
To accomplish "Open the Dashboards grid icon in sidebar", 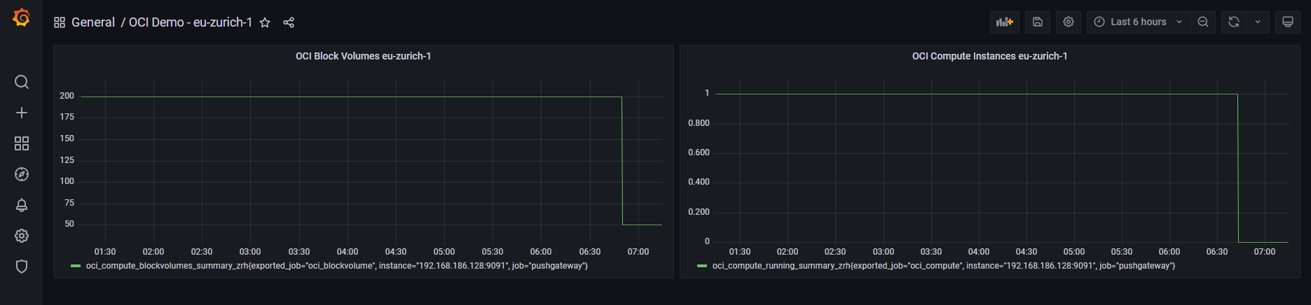I will pyautogui.click(x=22, y=143).
